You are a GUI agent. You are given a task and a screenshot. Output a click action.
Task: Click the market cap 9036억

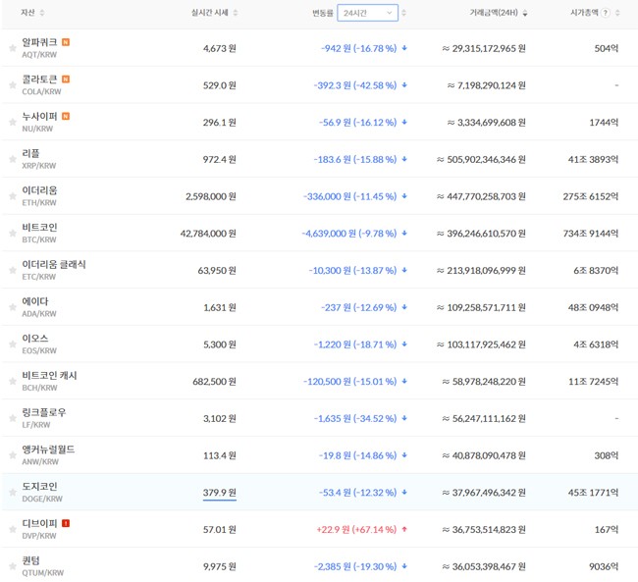click(x=604, y=566)
